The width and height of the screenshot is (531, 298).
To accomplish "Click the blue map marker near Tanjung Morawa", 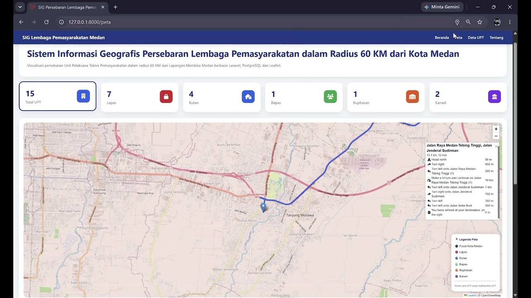I will [263, 207].
